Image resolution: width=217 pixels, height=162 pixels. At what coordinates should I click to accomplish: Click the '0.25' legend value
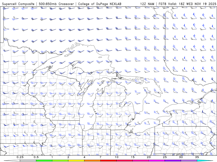(x=20, y=157)
